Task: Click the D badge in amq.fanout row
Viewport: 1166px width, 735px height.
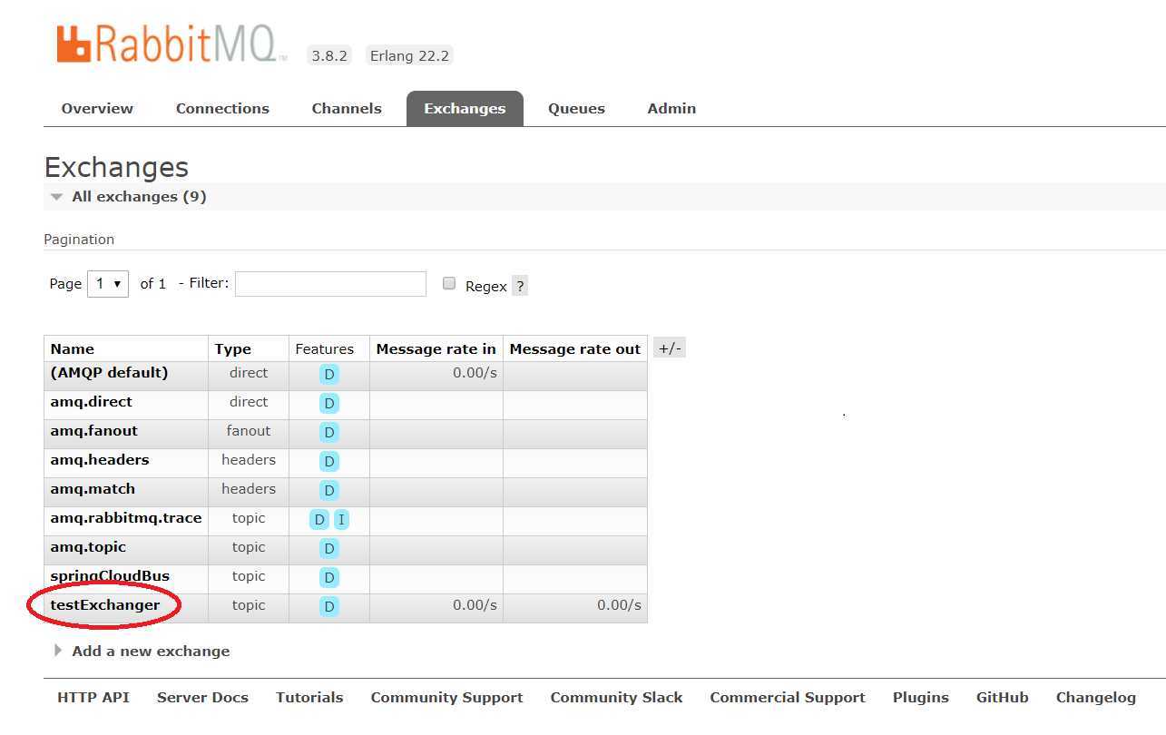Action: coord(329,432)
